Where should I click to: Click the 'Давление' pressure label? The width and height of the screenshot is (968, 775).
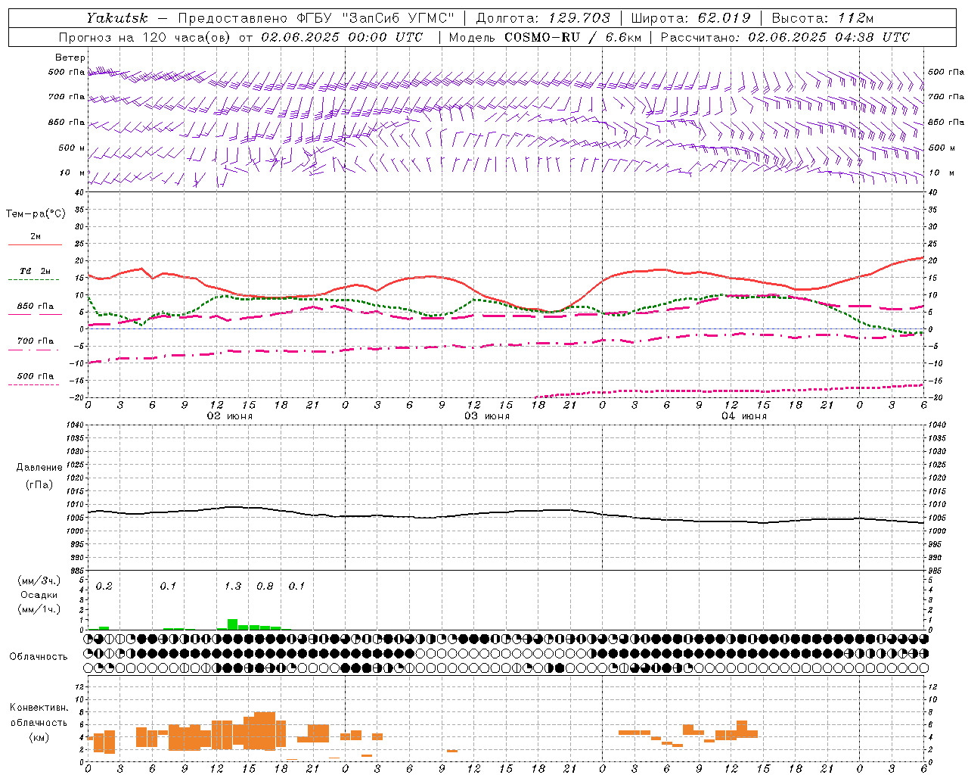(x=39, y=468)
